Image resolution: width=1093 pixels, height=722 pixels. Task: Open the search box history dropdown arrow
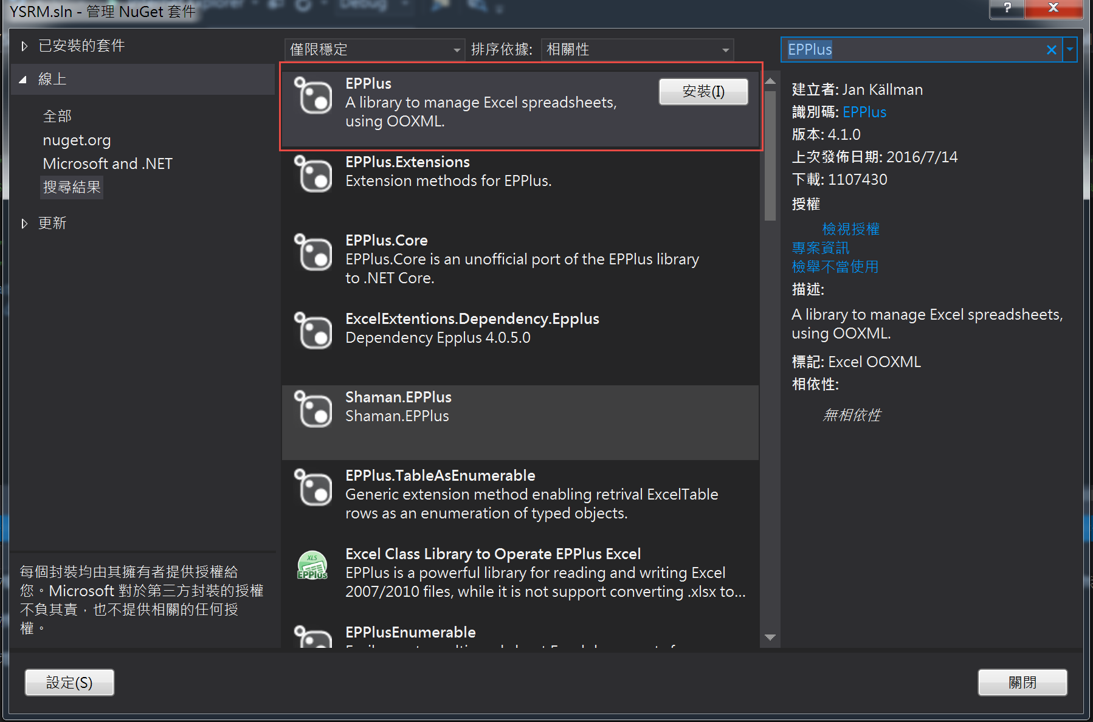(x=1070, y=50)
